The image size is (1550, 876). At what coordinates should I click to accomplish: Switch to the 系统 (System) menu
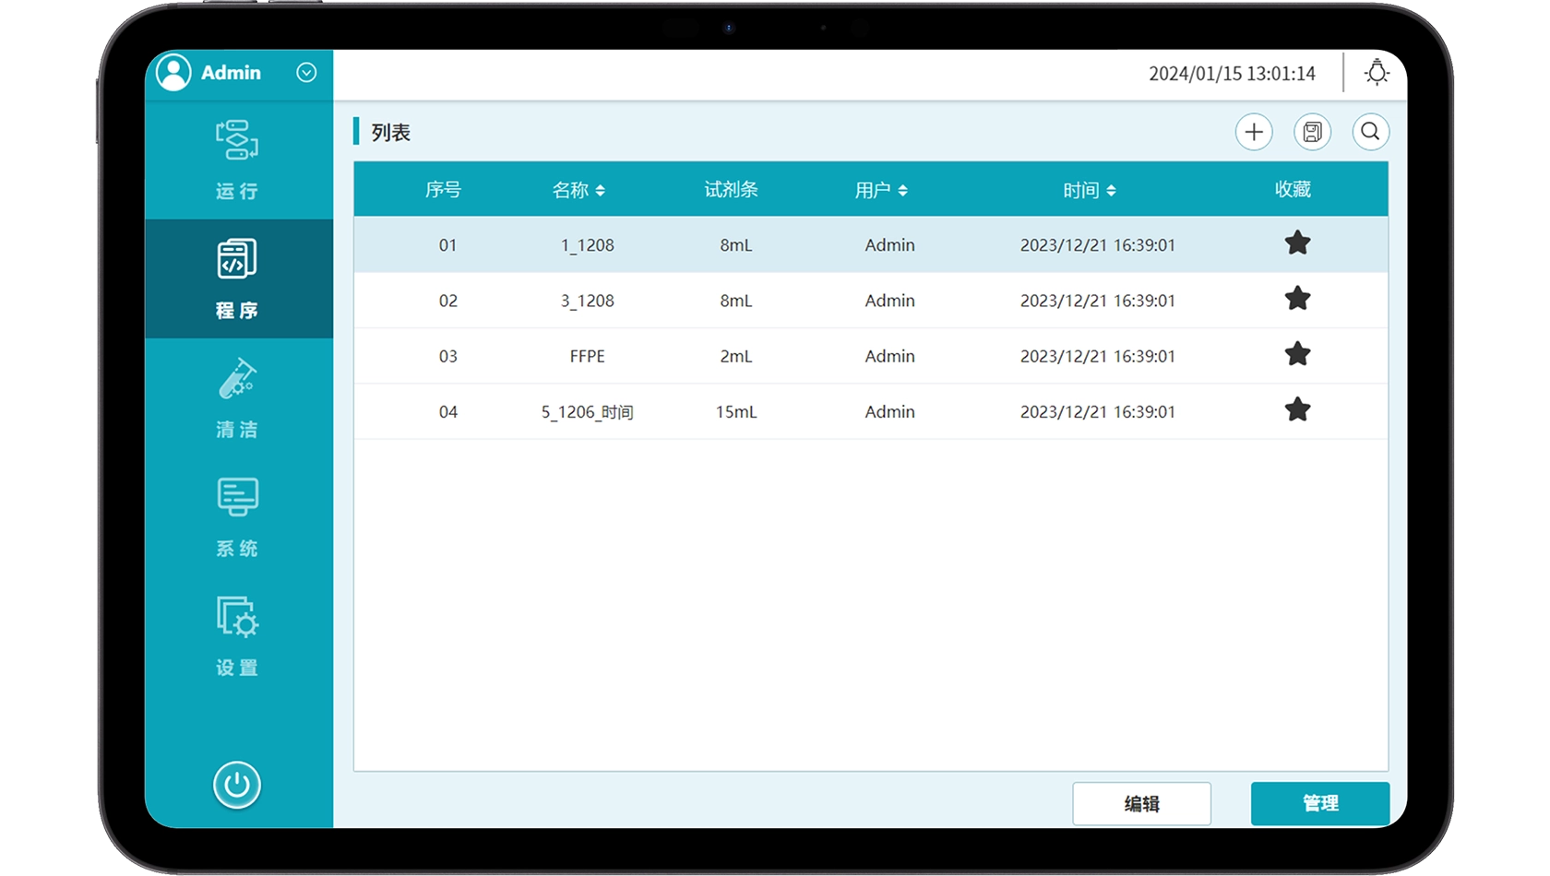point(237,516)
